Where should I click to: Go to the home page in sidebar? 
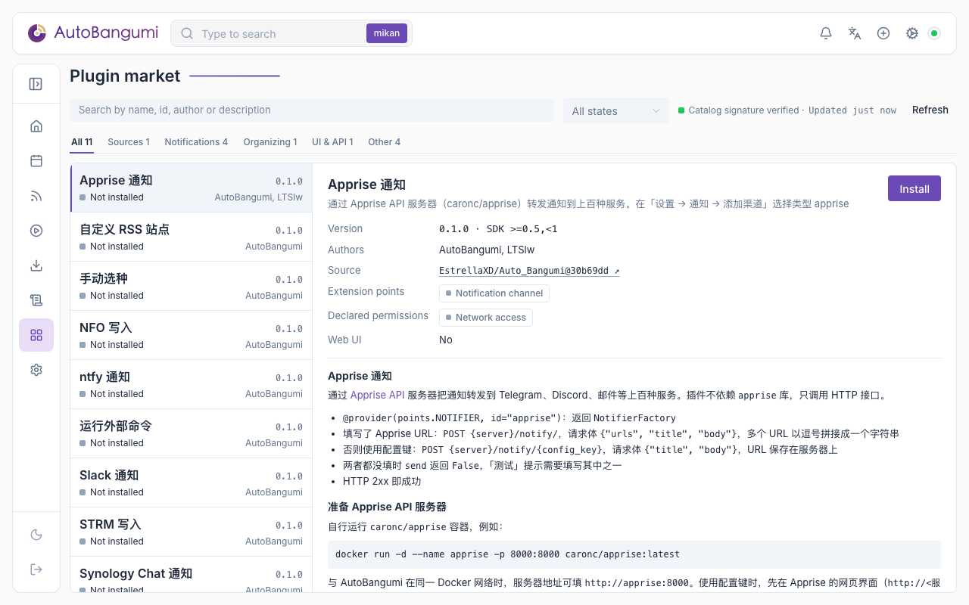pyautogui.click(x=36, y=126)
